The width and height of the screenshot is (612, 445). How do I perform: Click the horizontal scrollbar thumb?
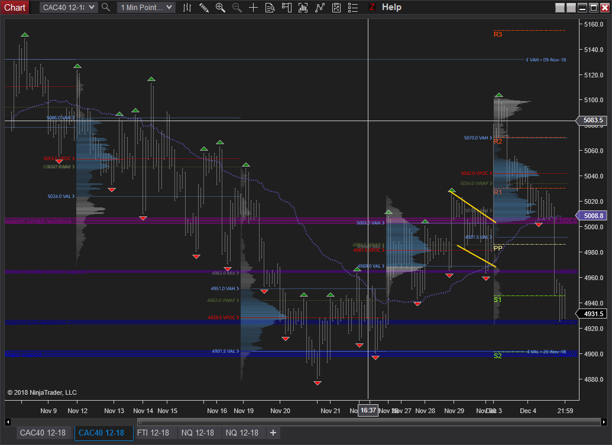(369, 422)
